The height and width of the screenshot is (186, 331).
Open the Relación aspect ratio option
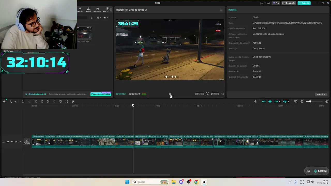pyautogui.click(x=215, y=94)
